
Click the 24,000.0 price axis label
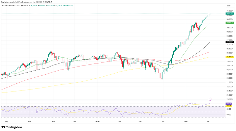230,70
